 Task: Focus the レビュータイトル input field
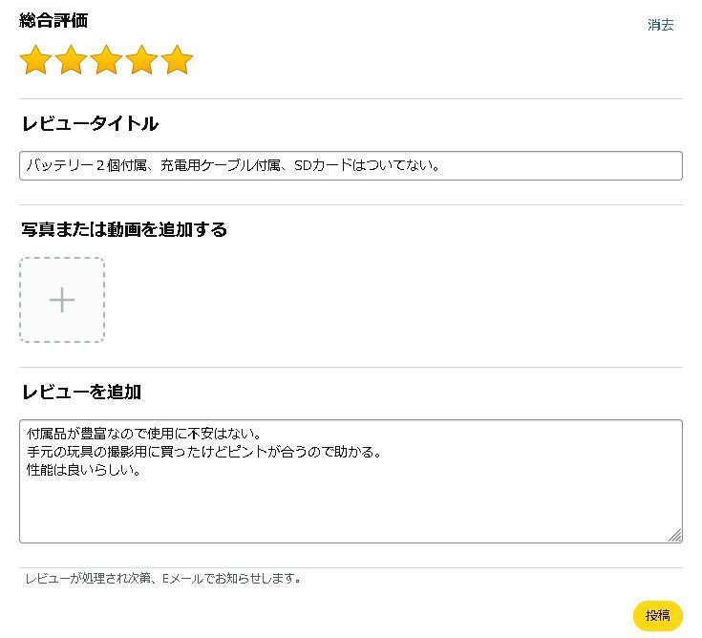(x=351, y=165)
